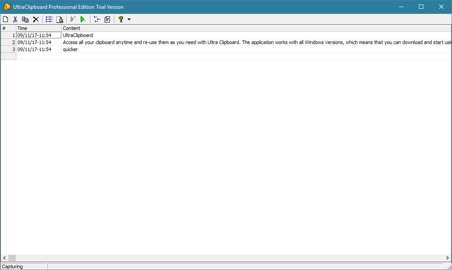Click the yellow question mark help icon
This screenshot has height=270, width=452.
(121, 19)
